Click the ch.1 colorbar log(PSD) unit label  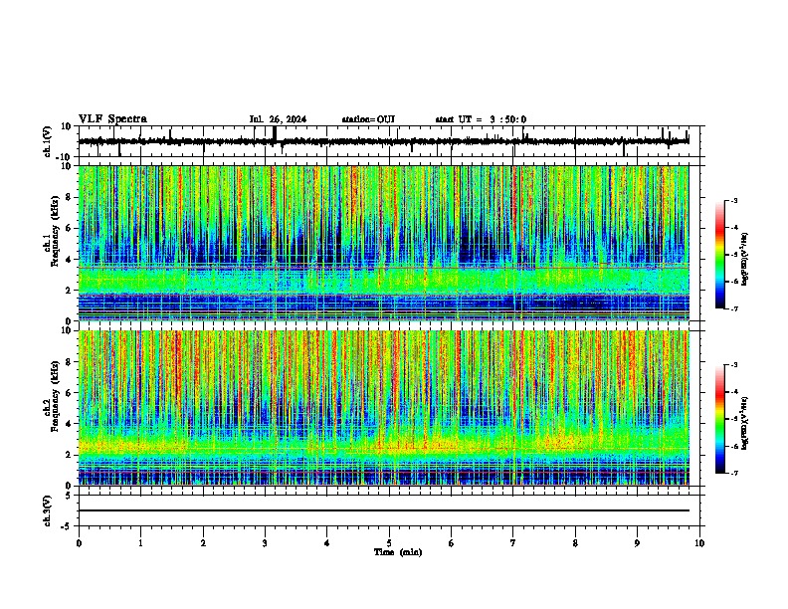(745, 259)
